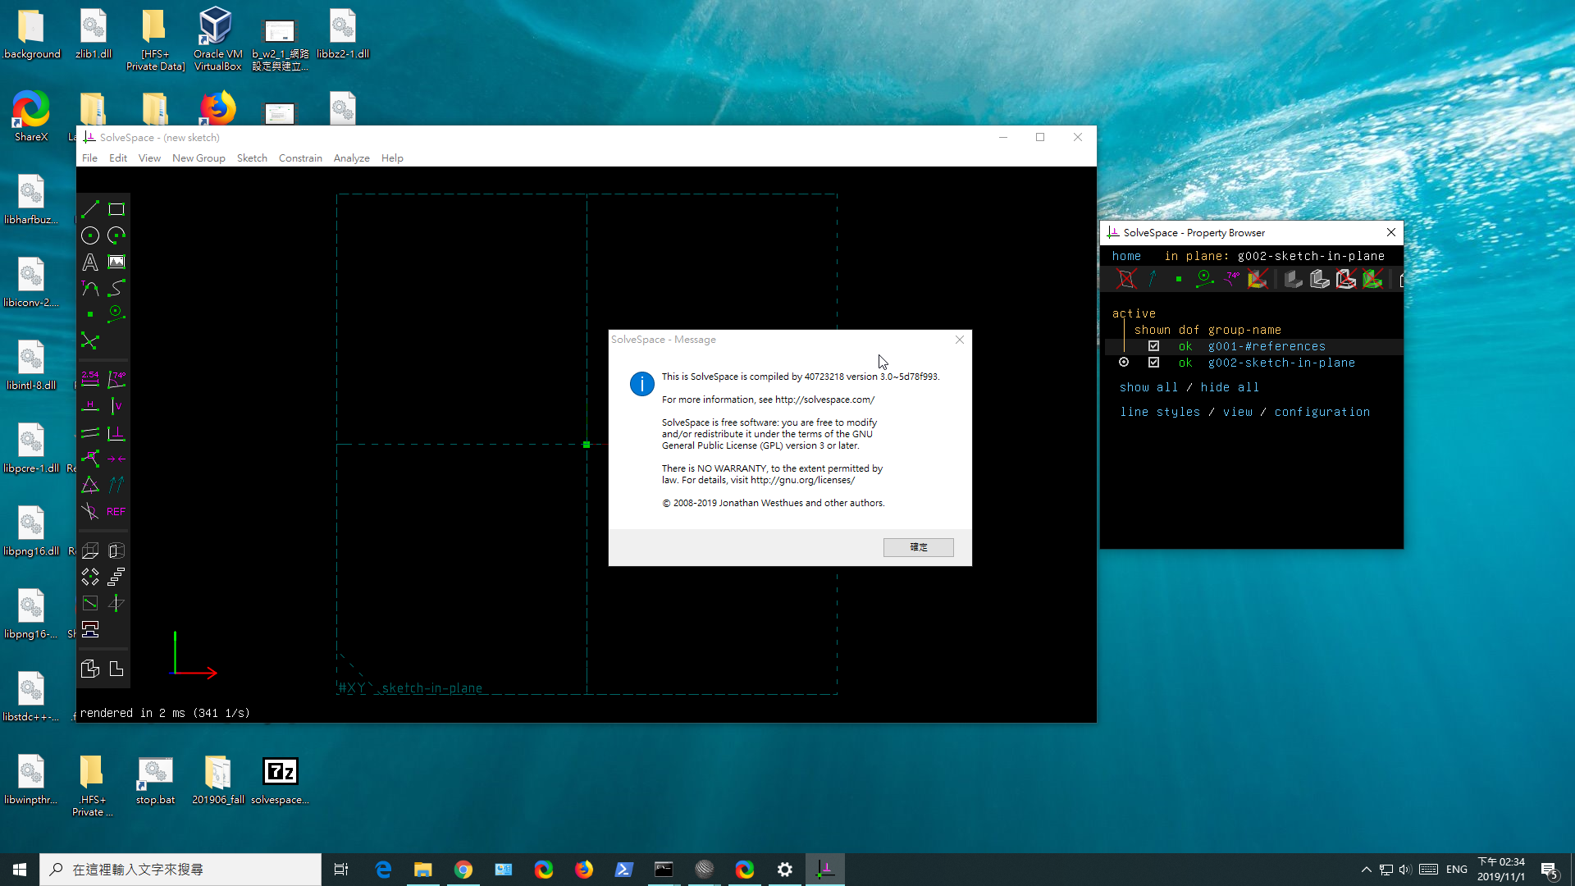
Task: Uncheck shown box for g002-sketch-in-plane
Action: 1153,363
